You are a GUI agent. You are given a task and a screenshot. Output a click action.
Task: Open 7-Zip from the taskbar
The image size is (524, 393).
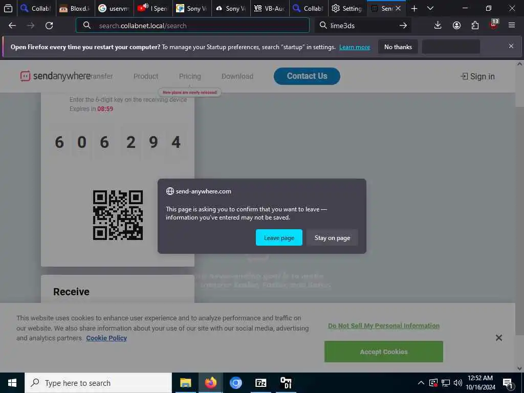point(260,383)
